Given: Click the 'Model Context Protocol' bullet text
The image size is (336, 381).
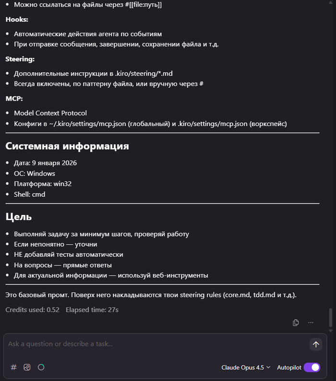Looking at the screenshot, I should pos(50,113).
